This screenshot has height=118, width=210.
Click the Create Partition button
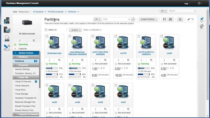point(148,19)
